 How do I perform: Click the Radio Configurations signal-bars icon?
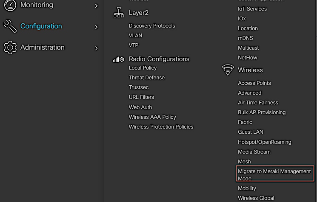tap(118, 59)
